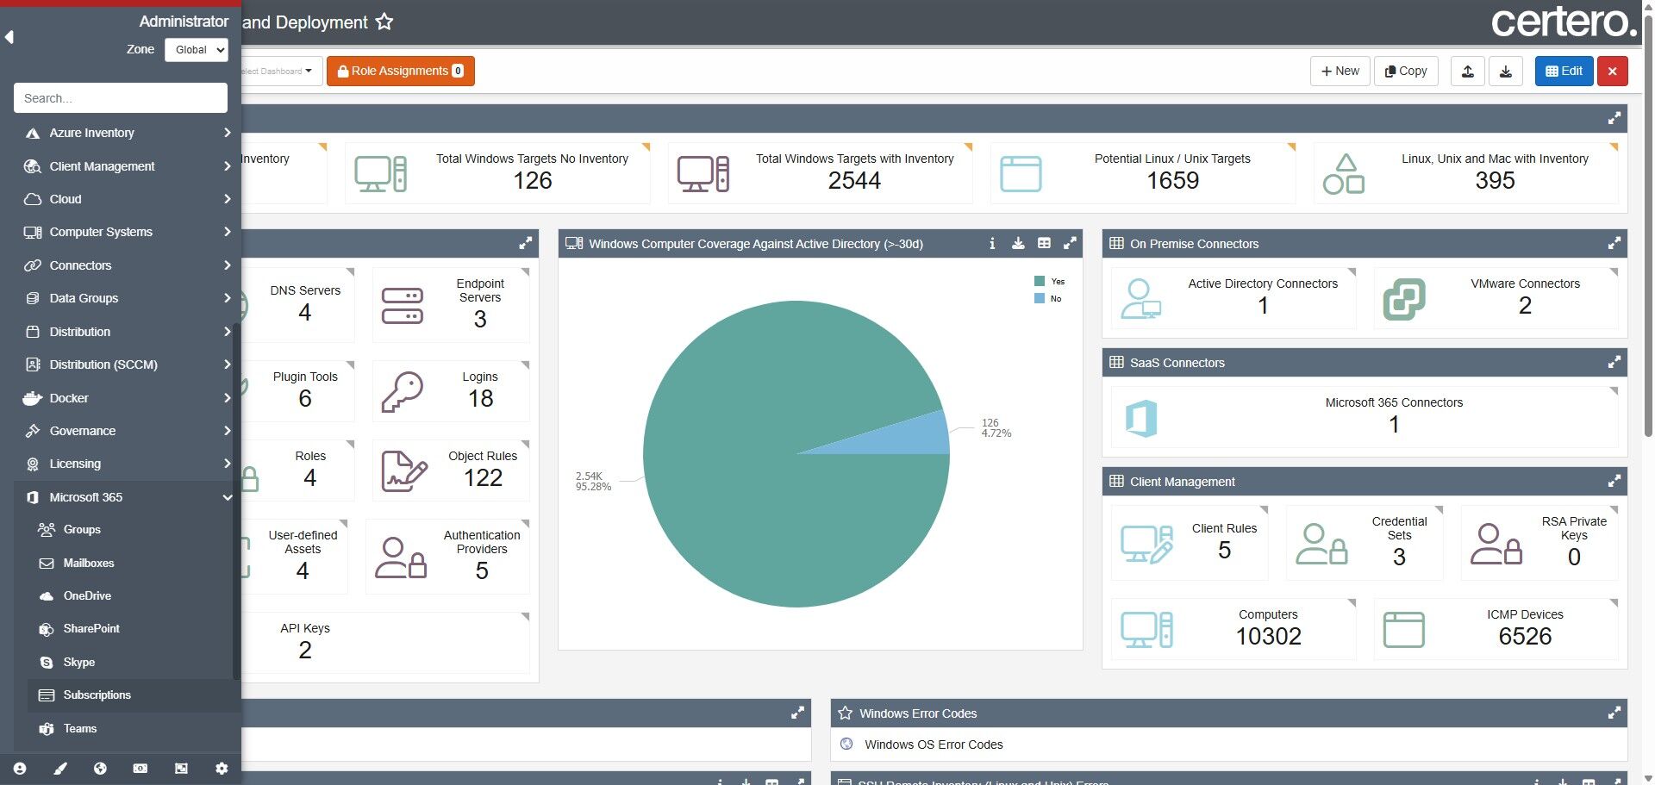Toggle the Yes series in the chart legend
1655x785 pixels.
tap(1050, 282)
